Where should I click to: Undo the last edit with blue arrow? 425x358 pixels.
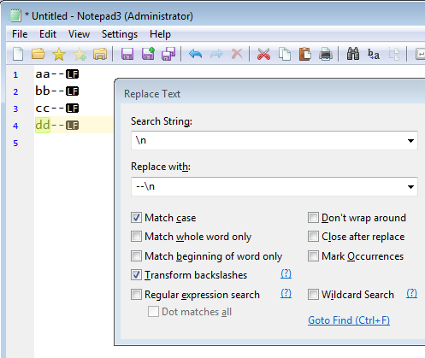pyautogui.click(x=196, y=54)
